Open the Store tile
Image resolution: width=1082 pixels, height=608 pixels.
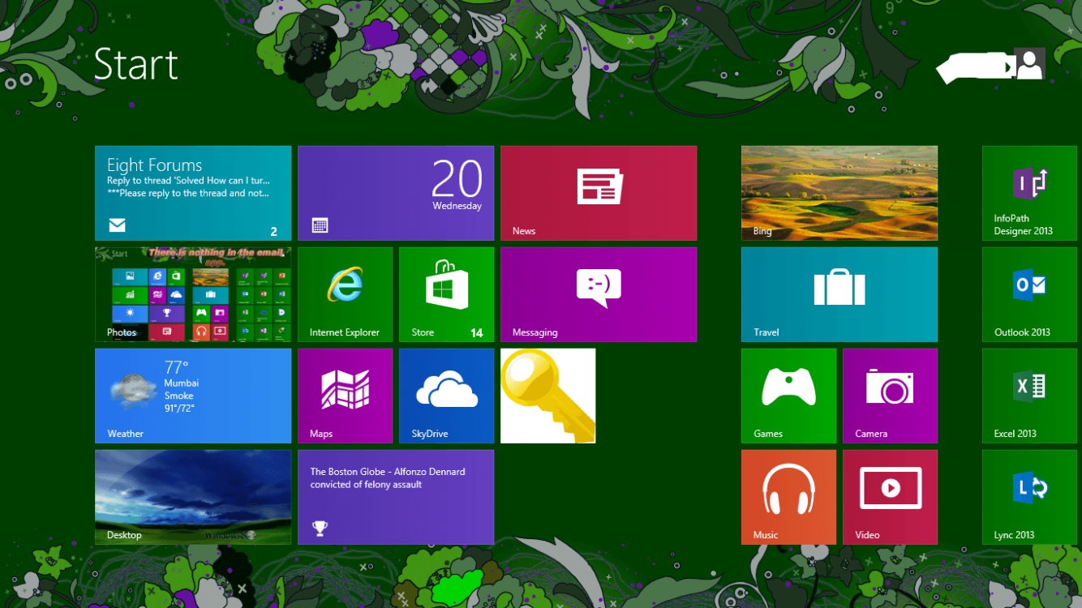tap(446, 294)
